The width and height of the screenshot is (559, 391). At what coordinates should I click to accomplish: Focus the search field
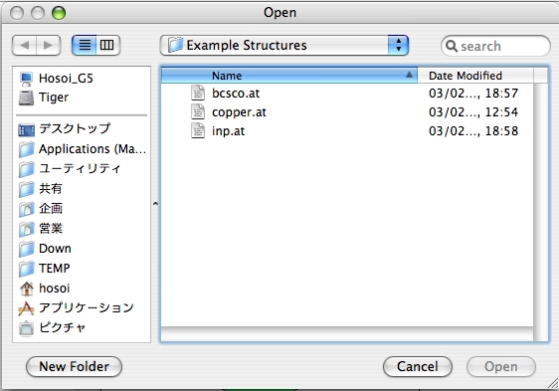click(495, 46)
